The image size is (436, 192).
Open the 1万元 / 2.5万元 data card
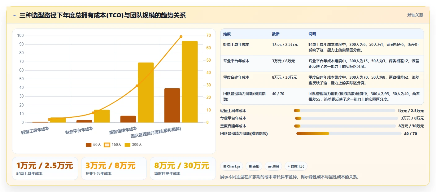[x=45, y=168]
